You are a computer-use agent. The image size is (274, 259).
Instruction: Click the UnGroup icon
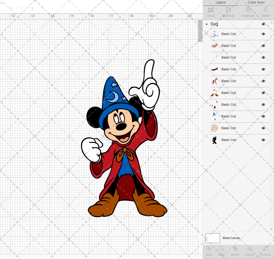pyautogui.click(x=228, y=10)
